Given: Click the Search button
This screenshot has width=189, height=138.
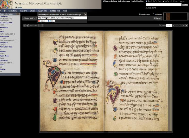Looking at the screenshot, I should coord(185,5).
